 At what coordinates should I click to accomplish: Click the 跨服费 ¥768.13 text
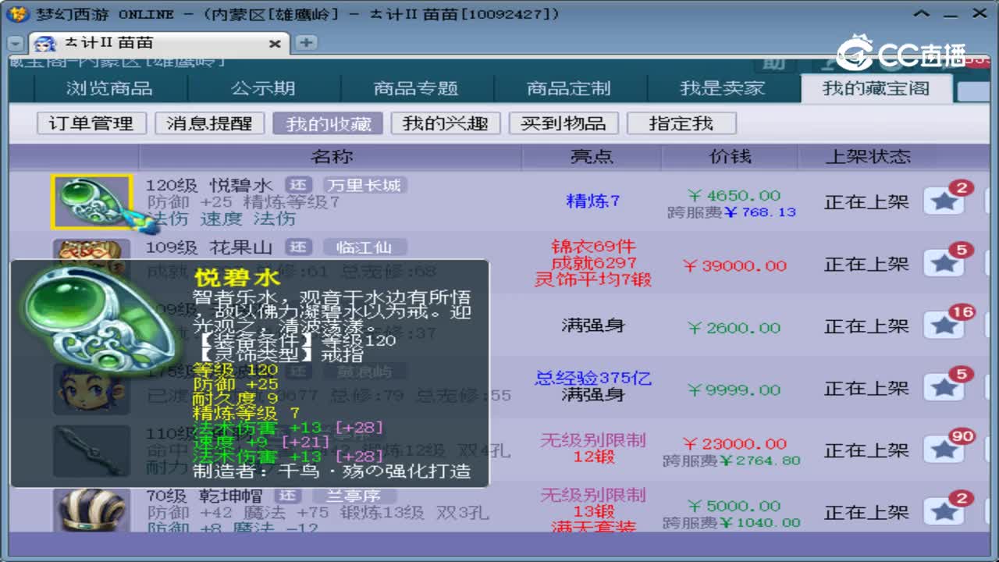point(731,212)
